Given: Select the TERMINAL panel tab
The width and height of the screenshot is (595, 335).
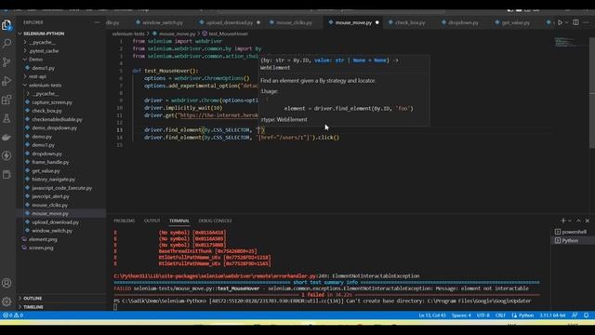Looking at the screenshot, I should pyautogui.click(x=179, y=221).
